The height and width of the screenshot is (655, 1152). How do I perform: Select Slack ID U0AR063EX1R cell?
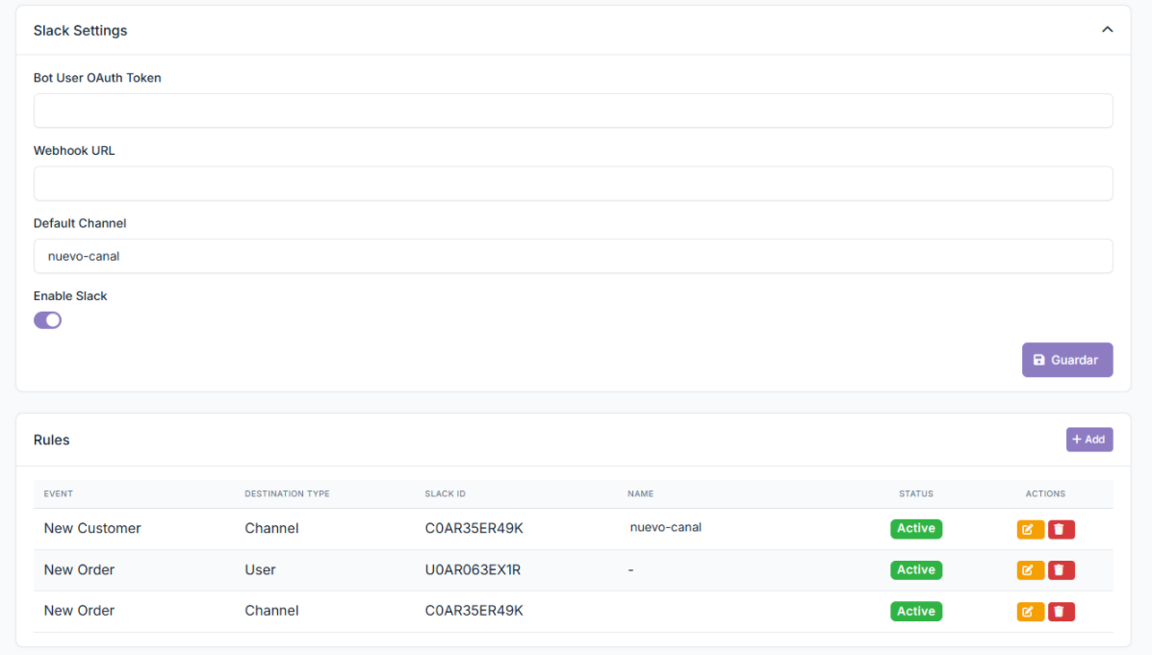point(473,570)
